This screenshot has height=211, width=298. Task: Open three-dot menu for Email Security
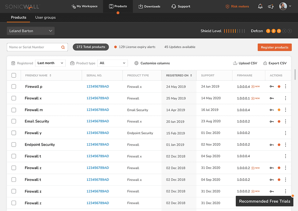286,121
